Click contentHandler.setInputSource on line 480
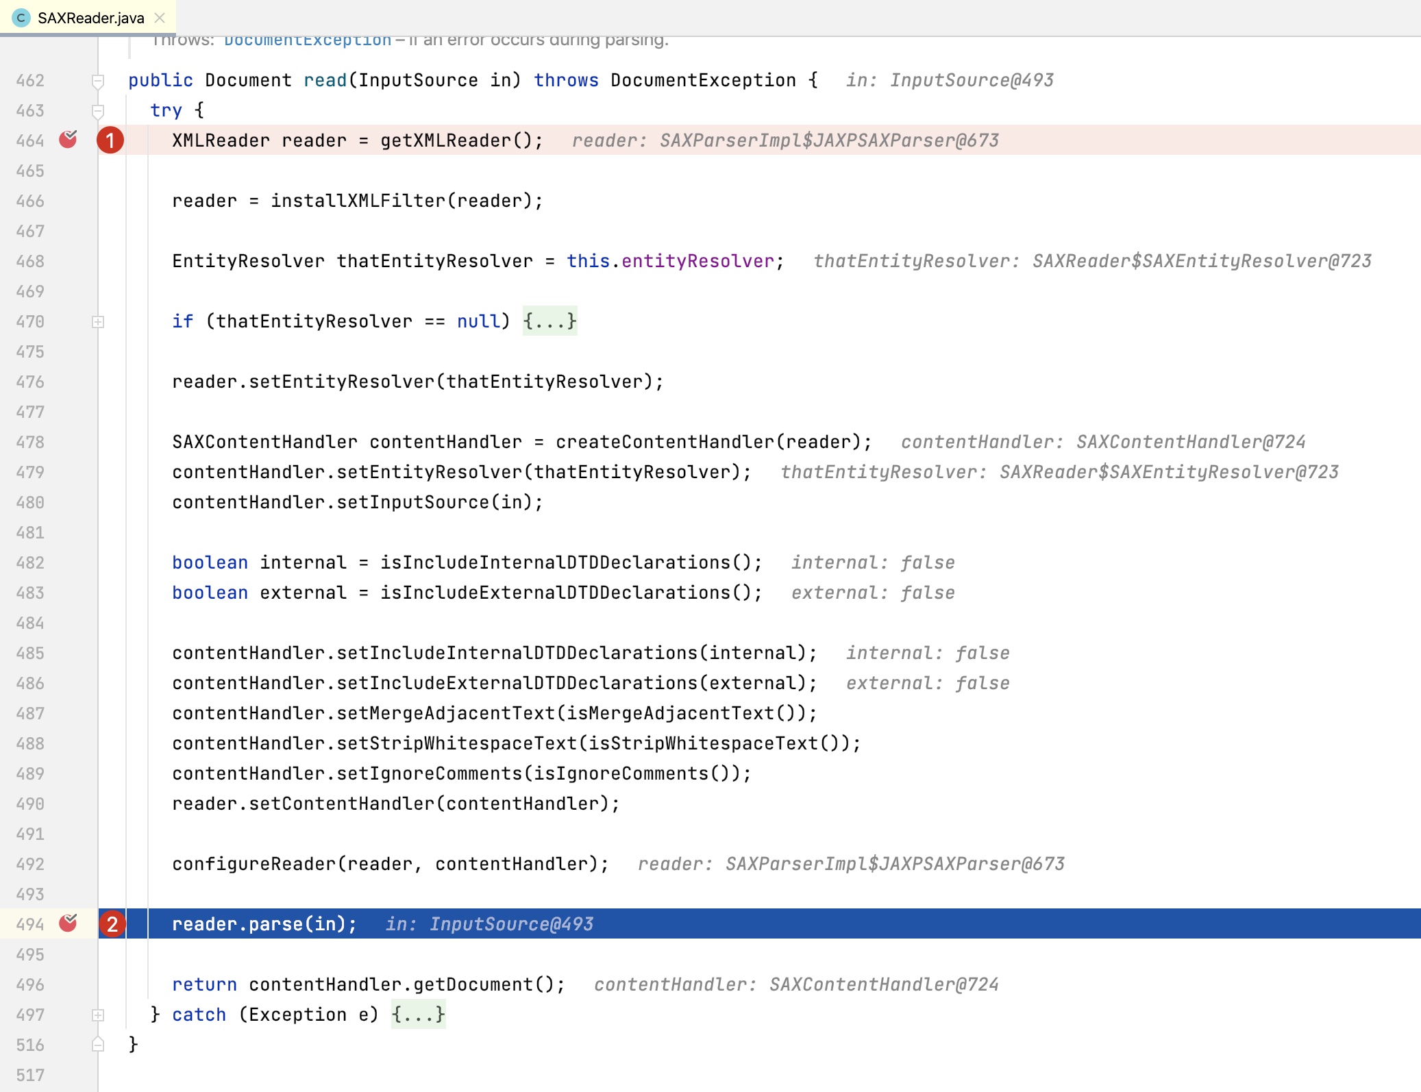Image resolution: width=1421 pixels, height=1092 pixels. point(330,502)
